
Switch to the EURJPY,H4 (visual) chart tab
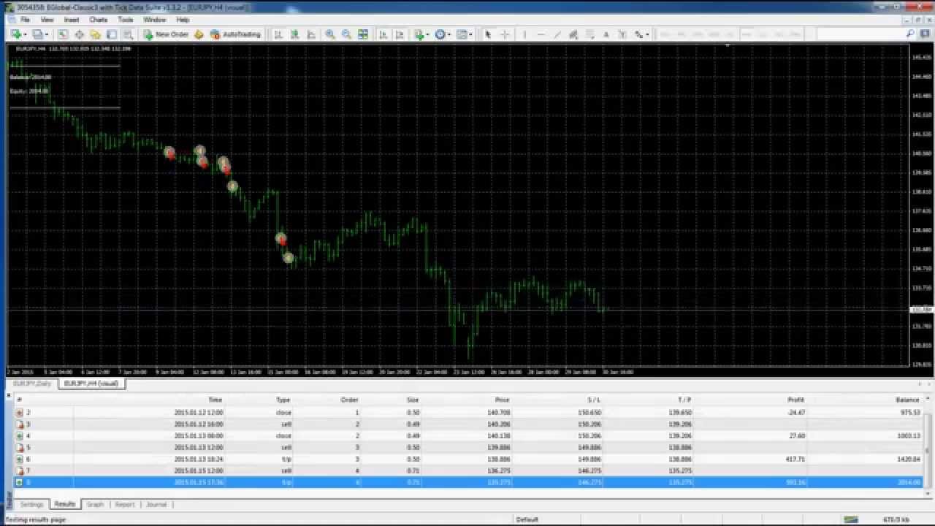(x=91, y=383)
